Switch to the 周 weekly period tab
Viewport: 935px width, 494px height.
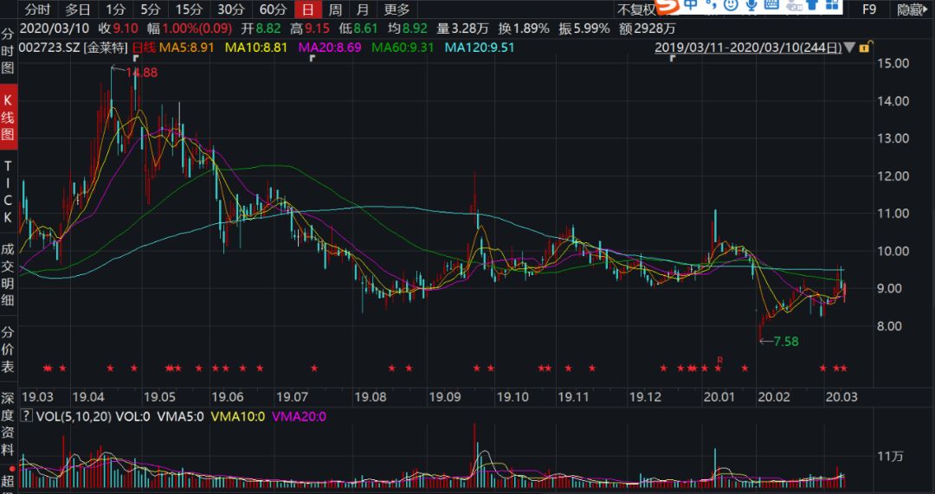(x=335, y=10)
